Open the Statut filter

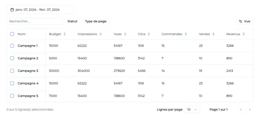[x=72, y=21]
